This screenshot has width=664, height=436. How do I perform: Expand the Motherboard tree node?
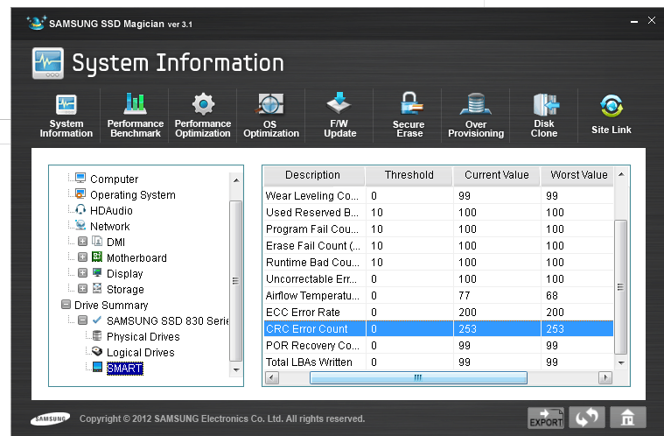click(82, 258)
